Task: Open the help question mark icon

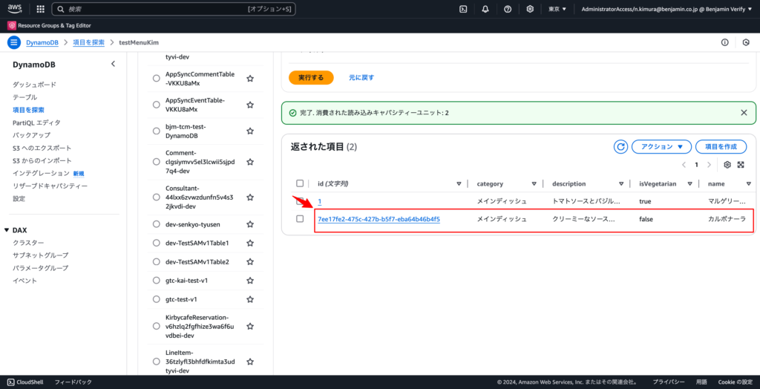Action: click(x=508, y=9)
